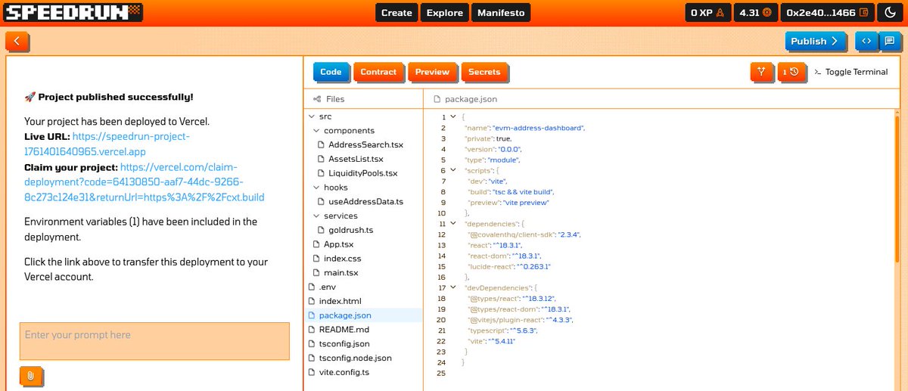Click the file icon beside main.tsx

click(317, 272)
